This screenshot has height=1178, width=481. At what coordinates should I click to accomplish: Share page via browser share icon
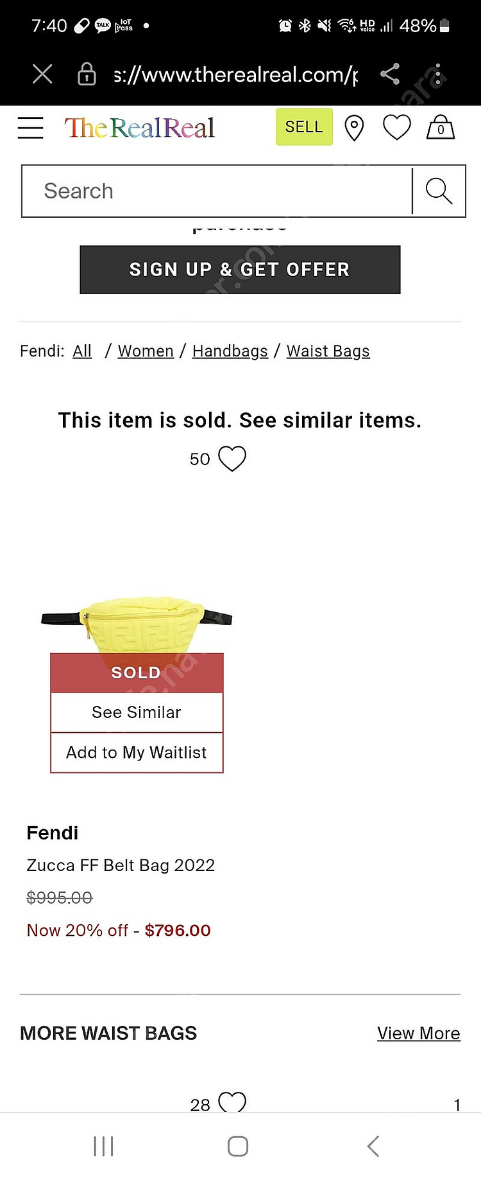pos(390,75)
